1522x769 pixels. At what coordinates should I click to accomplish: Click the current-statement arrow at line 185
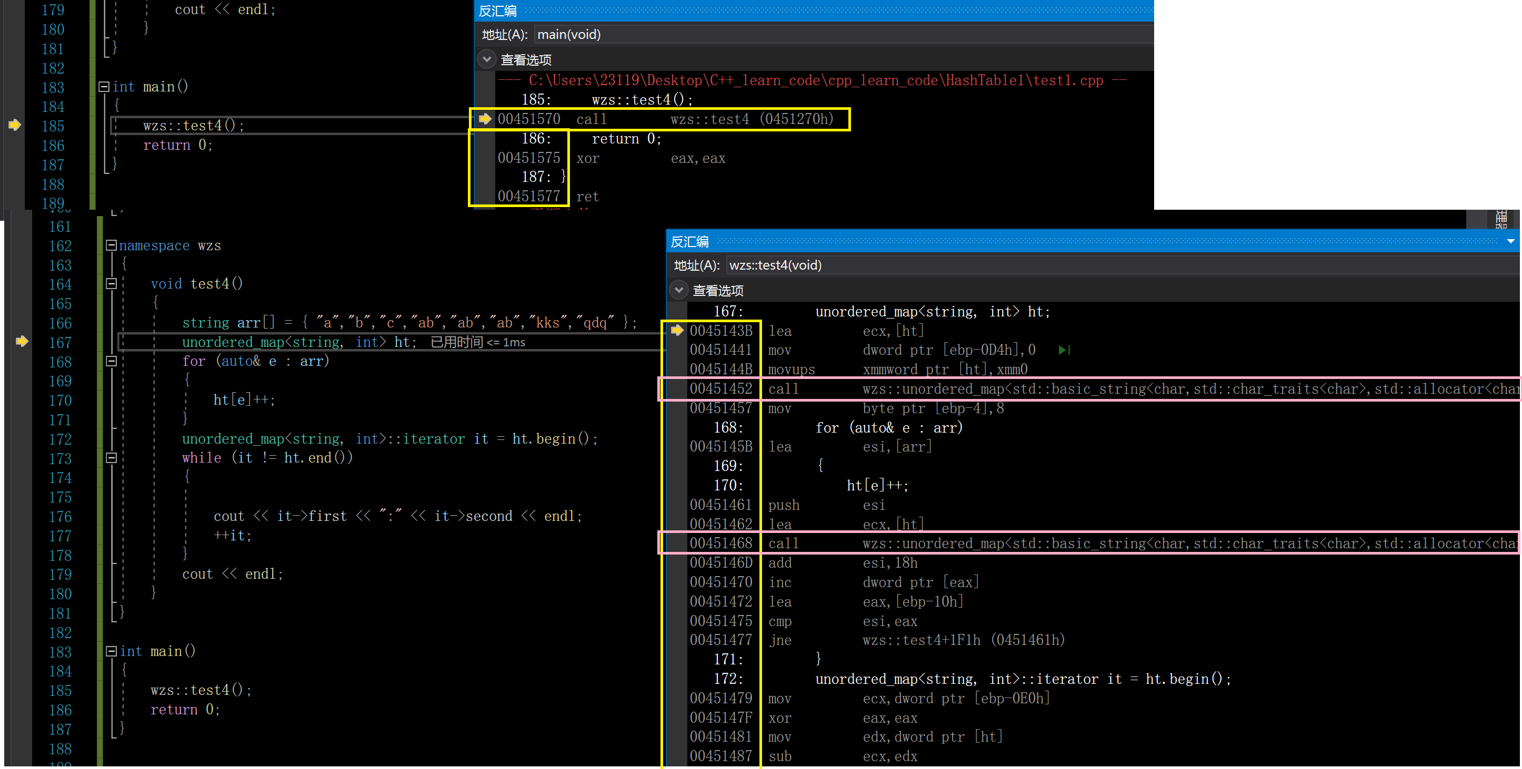click(15, 125)
